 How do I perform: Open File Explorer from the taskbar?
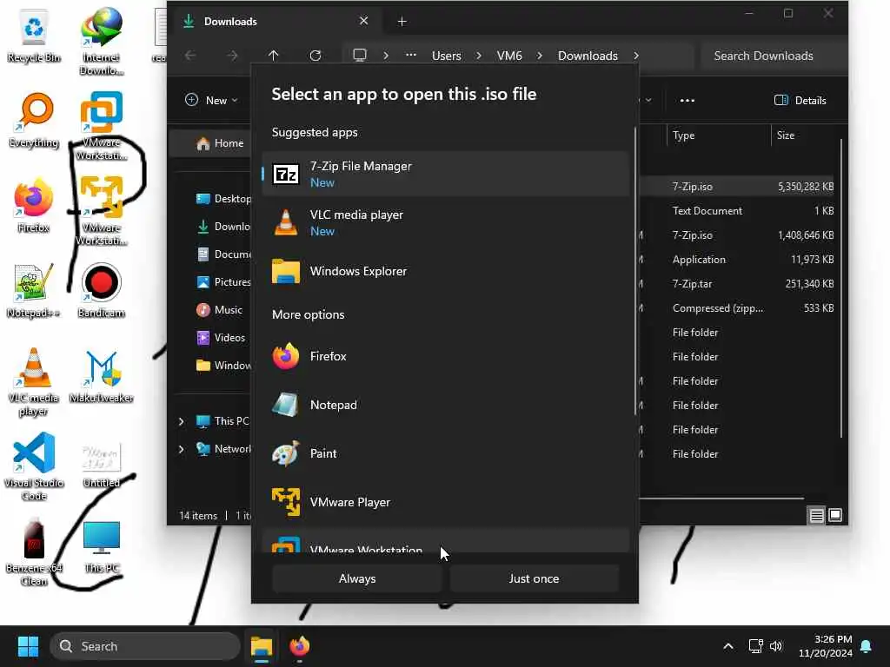(262, 646)
